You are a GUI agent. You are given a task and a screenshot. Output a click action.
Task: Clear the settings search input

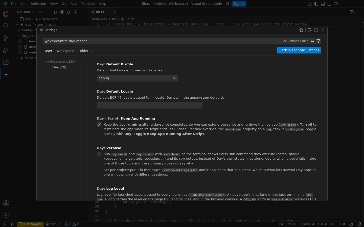(x=312, y=41)
